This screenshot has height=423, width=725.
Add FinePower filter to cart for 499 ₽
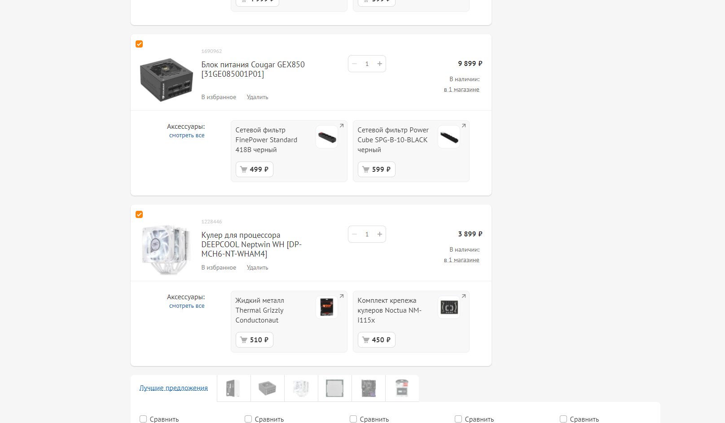tap(255, 170)
